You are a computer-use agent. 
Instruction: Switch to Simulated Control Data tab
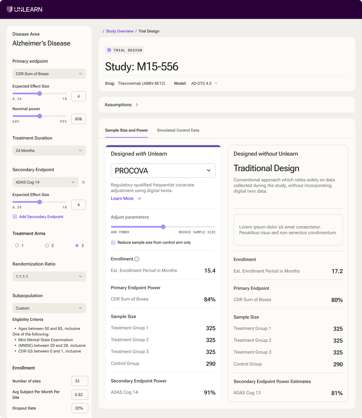click(178, 130)
